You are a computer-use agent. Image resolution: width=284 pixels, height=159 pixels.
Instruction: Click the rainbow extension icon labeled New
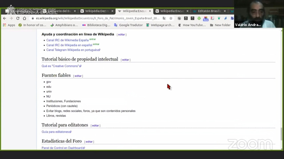tap(206, 19)
